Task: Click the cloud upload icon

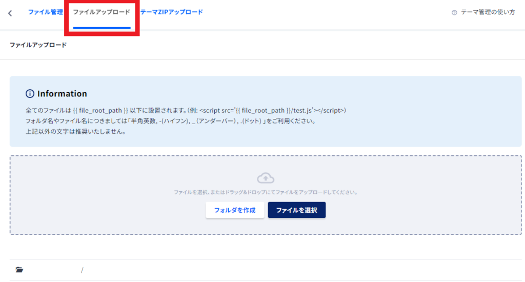Action: 266,178
